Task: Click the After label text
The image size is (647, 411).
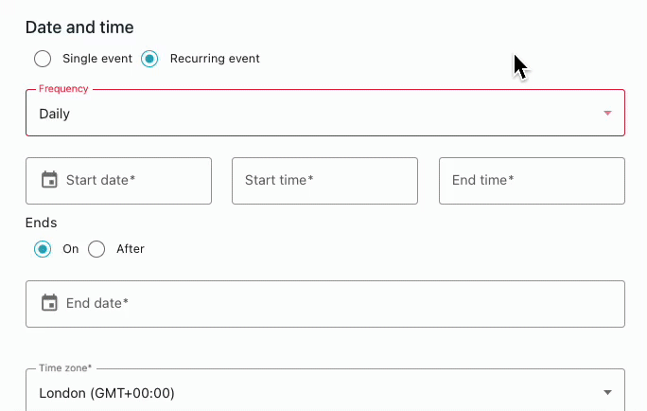Action: [x=131, y=249]
